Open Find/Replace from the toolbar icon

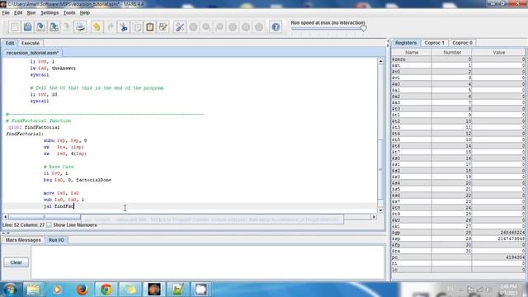163,27
